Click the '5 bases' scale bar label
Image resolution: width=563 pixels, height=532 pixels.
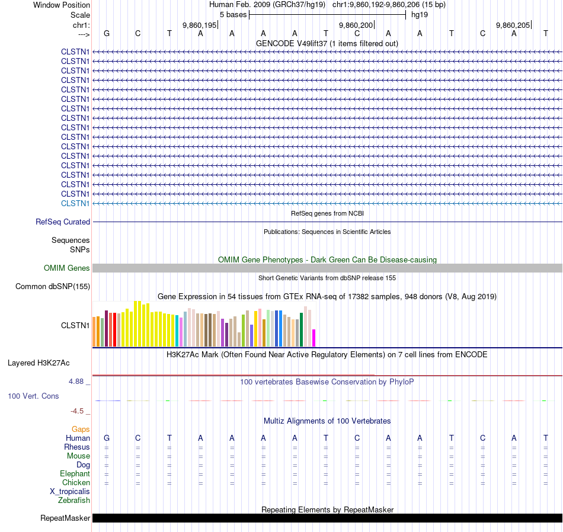tap(233, 15)
